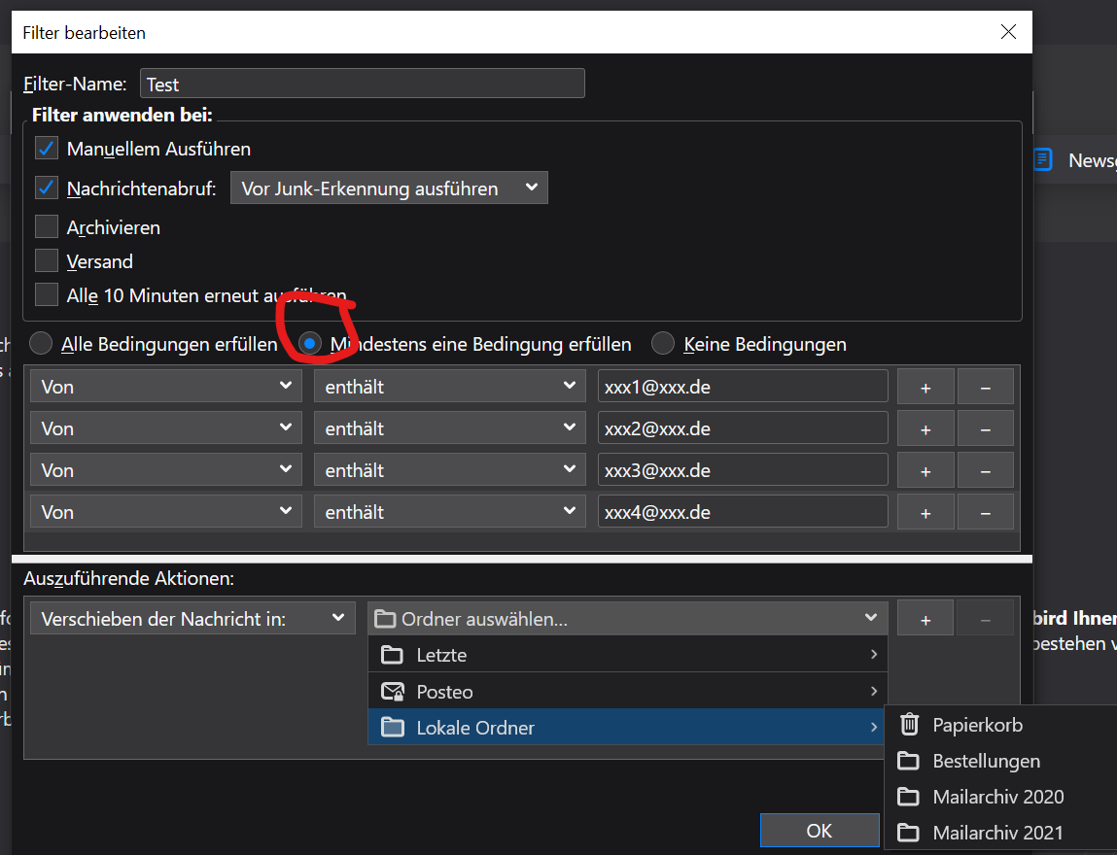The height and width of the screenshot is (855, 1117).
Task: Expand the Letzte submenu entry
Action: point(627,655)
